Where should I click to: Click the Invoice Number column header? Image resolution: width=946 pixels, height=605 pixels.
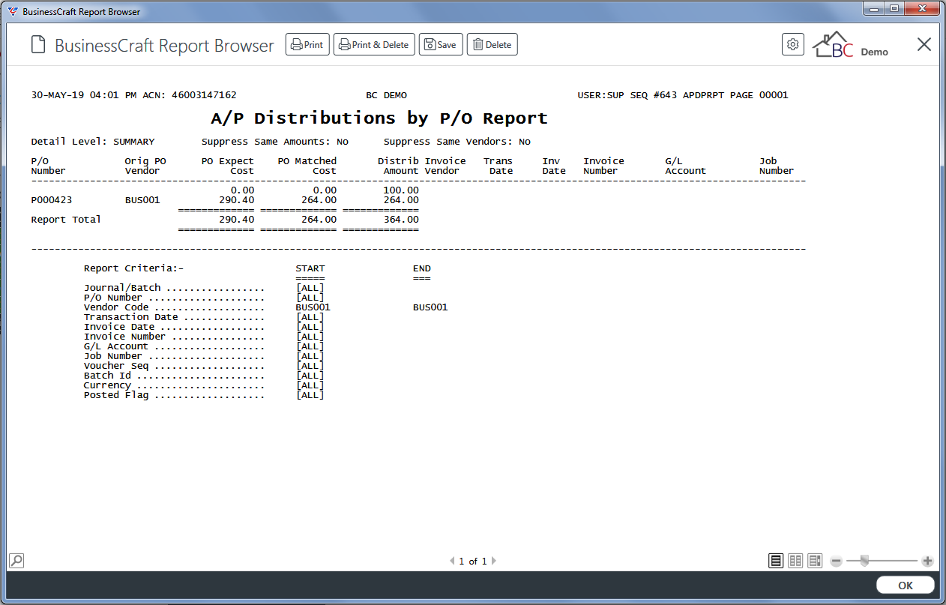(604, 166)
